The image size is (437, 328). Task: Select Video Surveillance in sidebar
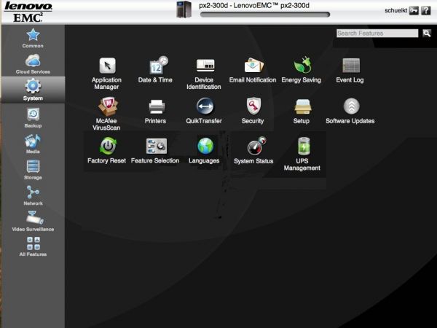click(x=33, y=221)
